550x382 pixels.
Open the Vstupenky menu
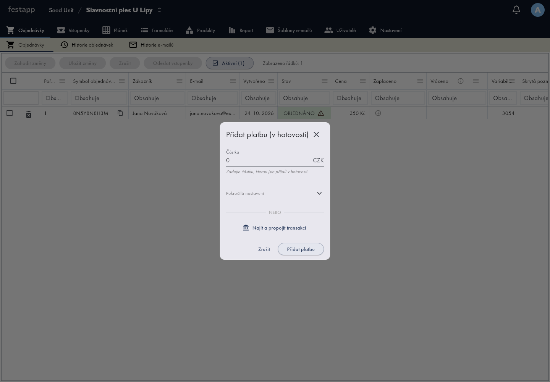[x=73, y=30]
